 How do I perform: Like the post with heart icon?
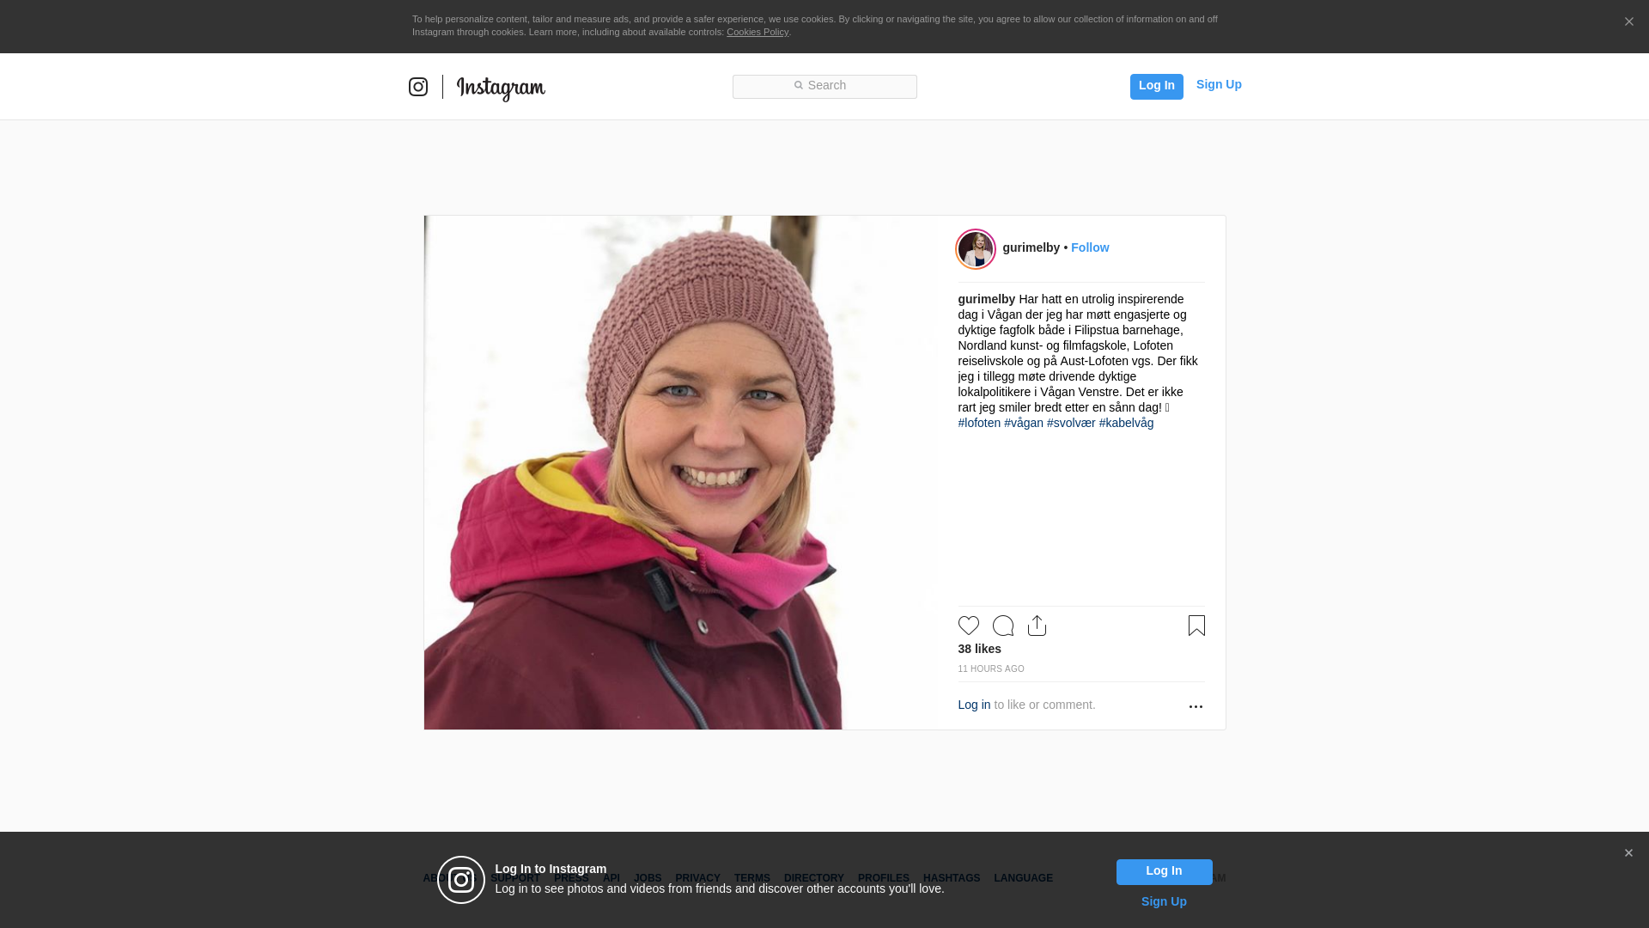(968, 626)
